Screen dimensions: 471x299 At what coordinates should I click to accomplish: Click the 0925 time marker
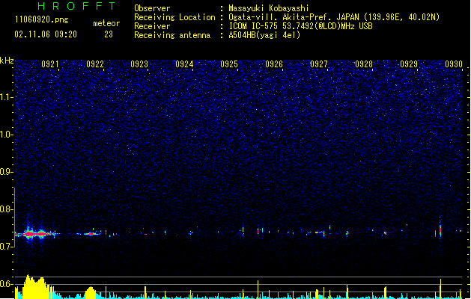coord(229,64)
